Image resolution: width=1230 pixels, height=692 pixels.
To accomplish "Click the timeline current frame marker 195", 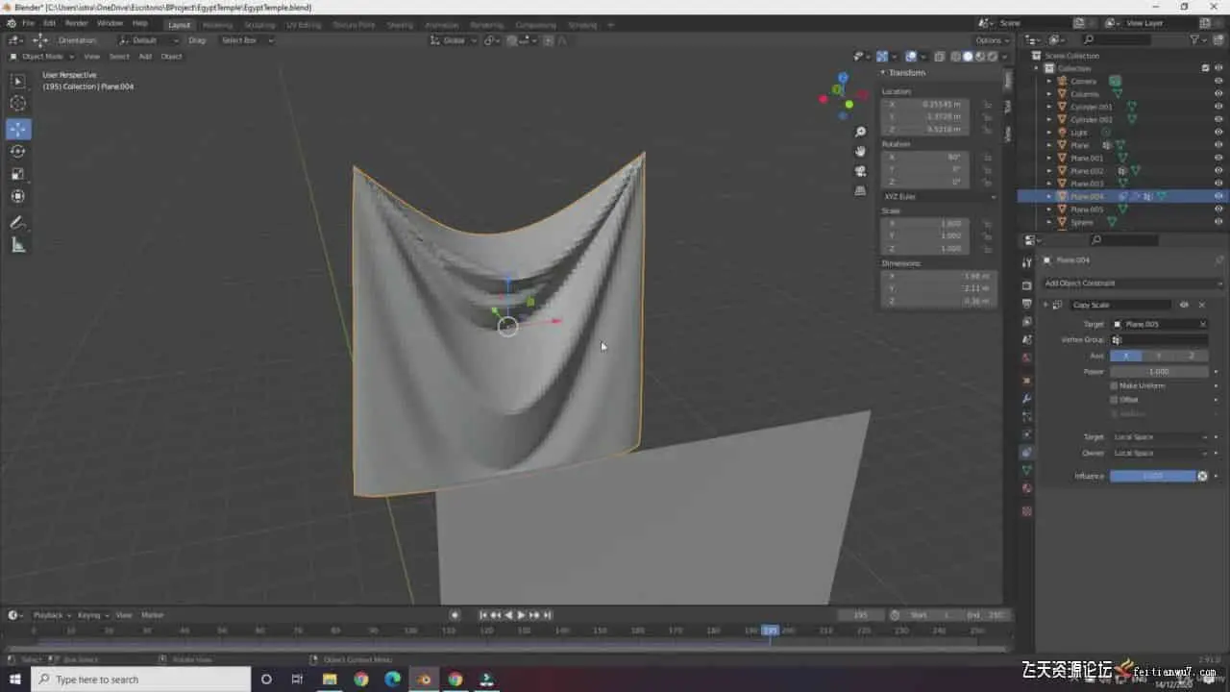I will [x=770, y=630].
